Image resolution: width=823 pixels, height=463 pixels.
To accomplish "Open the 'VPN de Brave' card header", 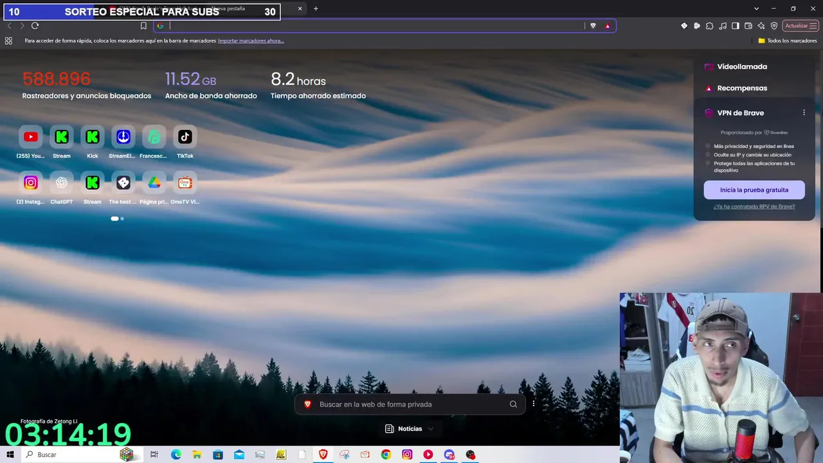I will click(x=741, y=113).
